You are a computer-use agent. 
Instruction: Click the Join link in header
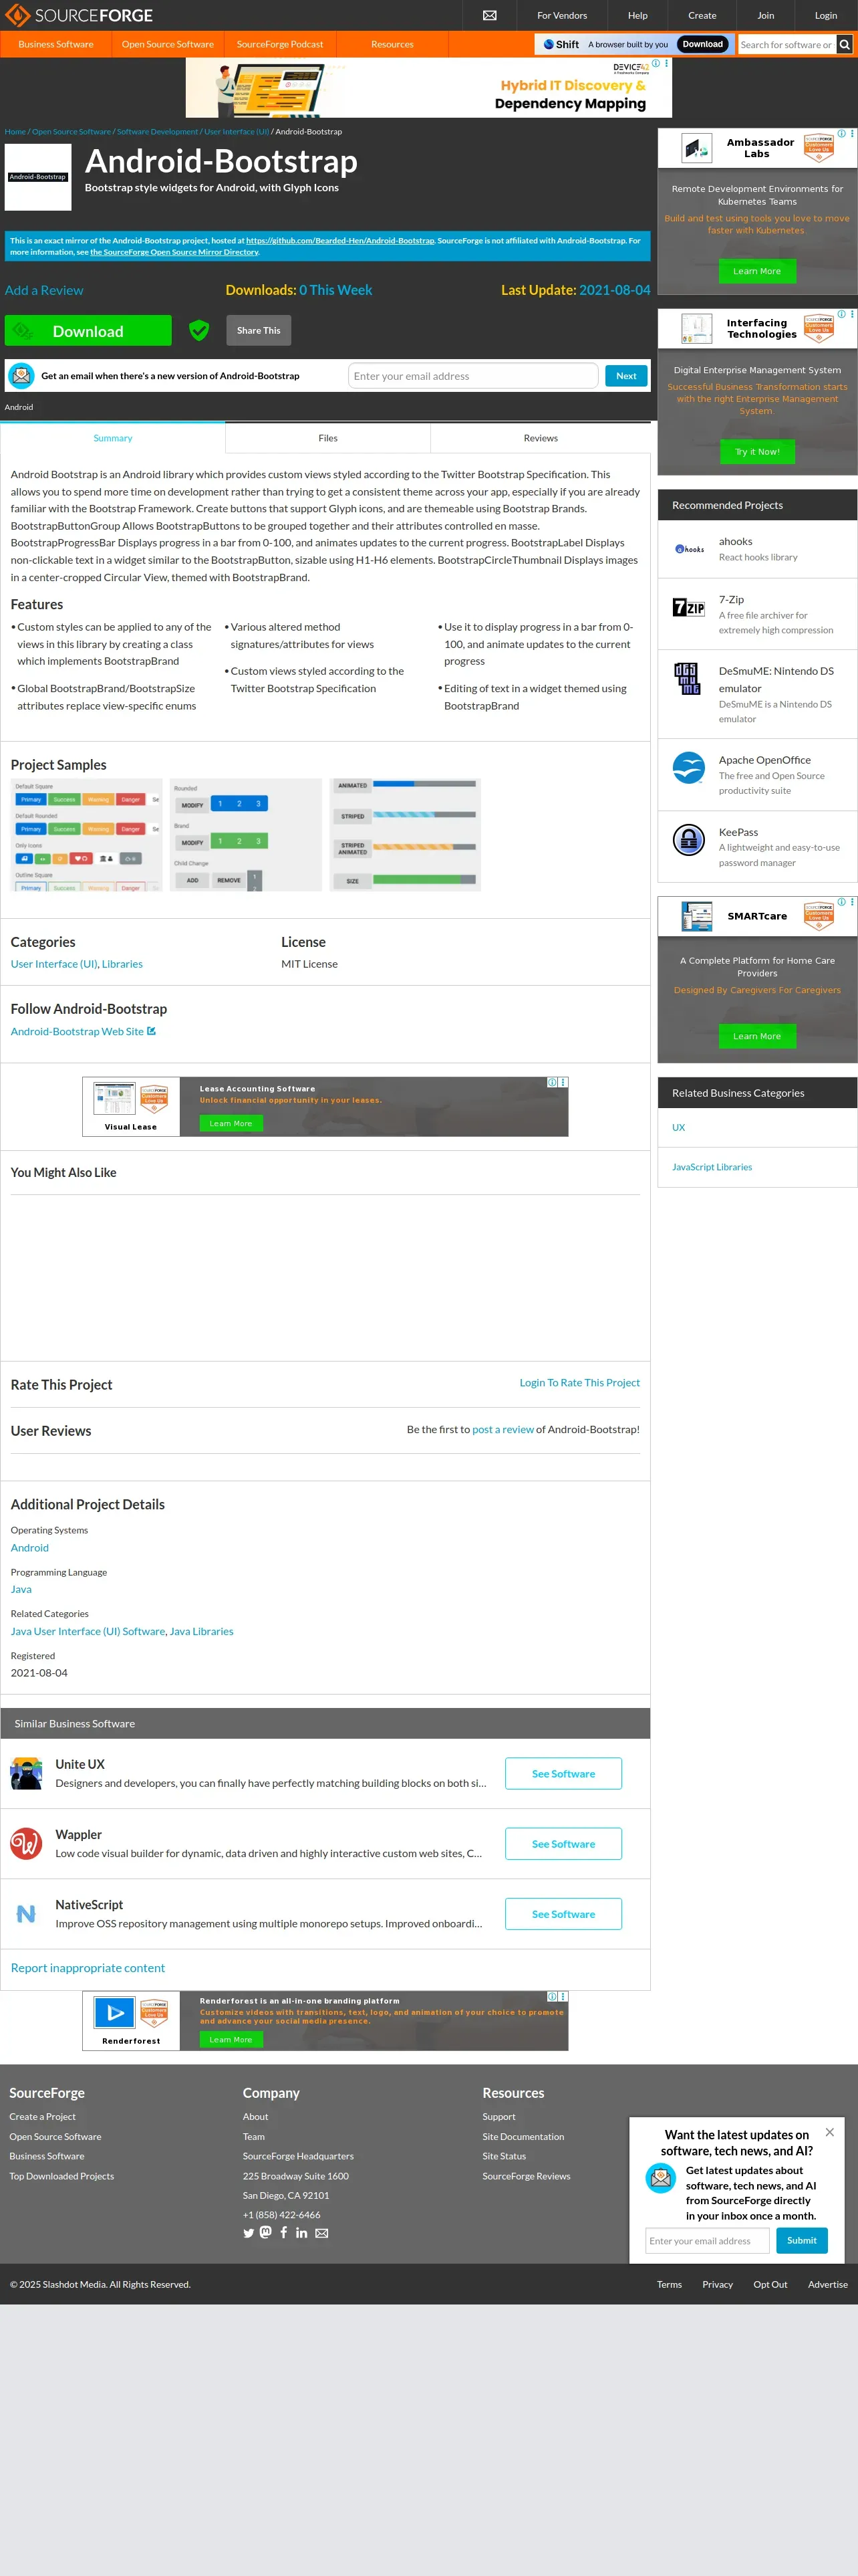pos(765,15)
